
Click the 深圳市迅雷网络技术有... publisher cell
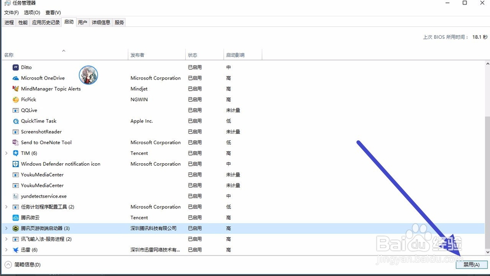(x=155, y=250)
